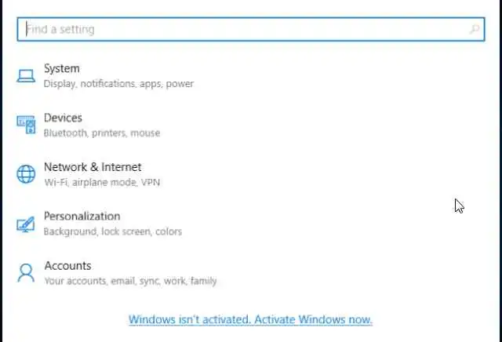Image resolution: width=502 pixels, height=342 pixels.
Task: Click 'Your accounts, email, sync, work, family' text
Action: pyautogui.click(x=130, y=281)
